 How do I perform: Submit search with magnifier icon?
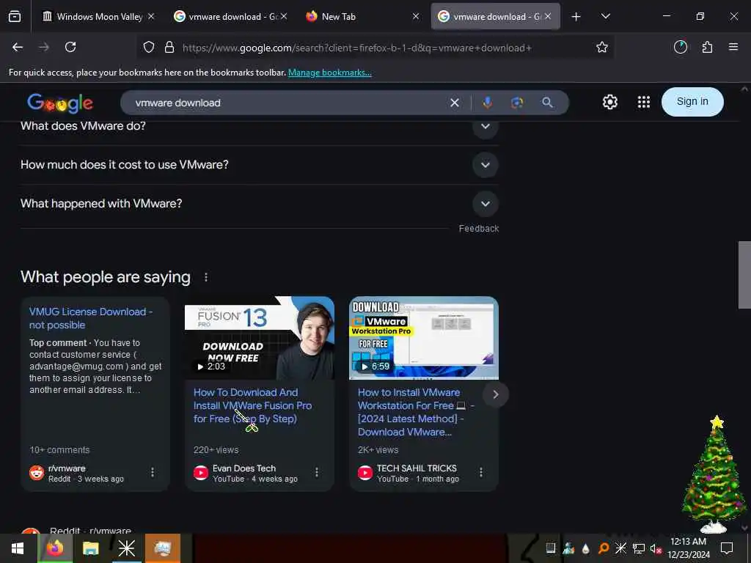pos(547,103)
